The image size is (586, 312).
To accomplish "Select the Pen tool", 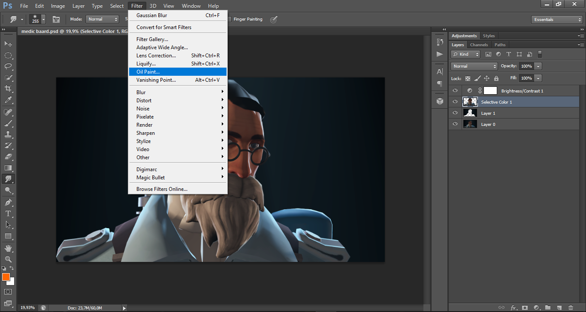I will point(8,202).
